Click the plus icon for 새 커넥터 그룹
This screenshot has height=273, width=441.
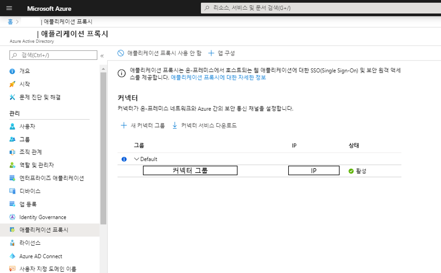point(124,125)
